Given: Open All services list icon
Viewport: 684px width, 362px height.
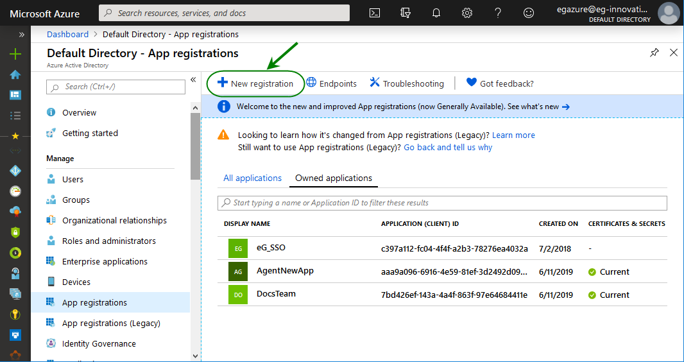Looking at the screenshot, I should point(15,116).
